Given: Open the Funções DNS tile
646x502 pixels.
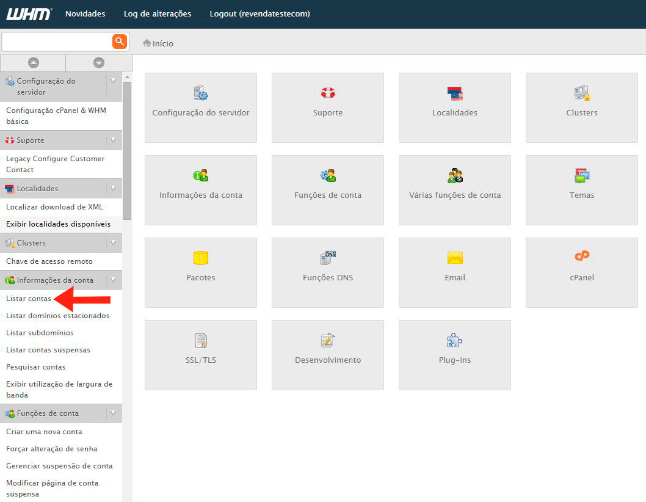Looking at the screenshot, I should (x=327, y=272).
